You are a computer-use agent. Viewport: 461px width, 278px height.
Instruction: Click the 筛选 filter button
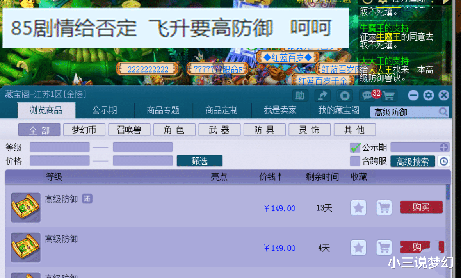pyautogui.click(x=199, y=161)
